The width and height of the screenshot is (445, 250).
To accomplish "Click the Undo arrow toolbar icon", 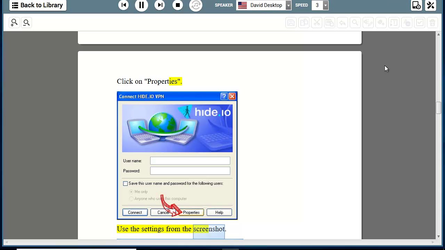I will tap(342, 23).
